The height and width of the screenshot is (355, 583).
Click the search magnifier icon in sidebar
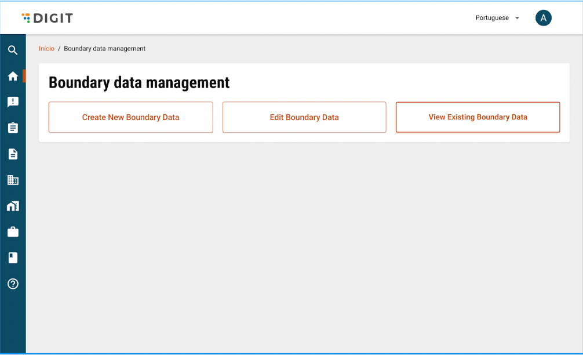click(13, 50)
